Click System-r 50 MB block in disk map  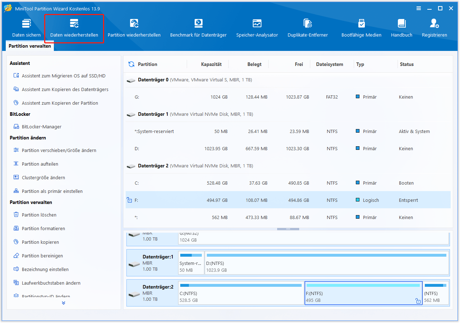191,263
